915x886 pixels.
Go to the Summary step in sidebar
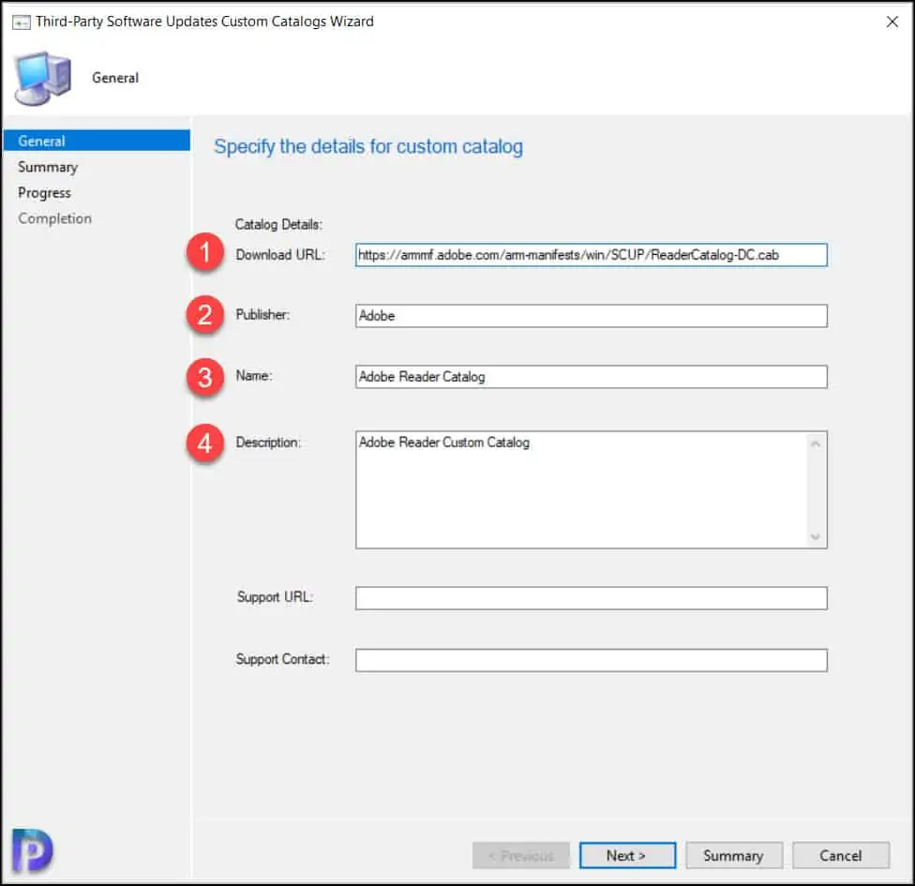click(48, 167)
